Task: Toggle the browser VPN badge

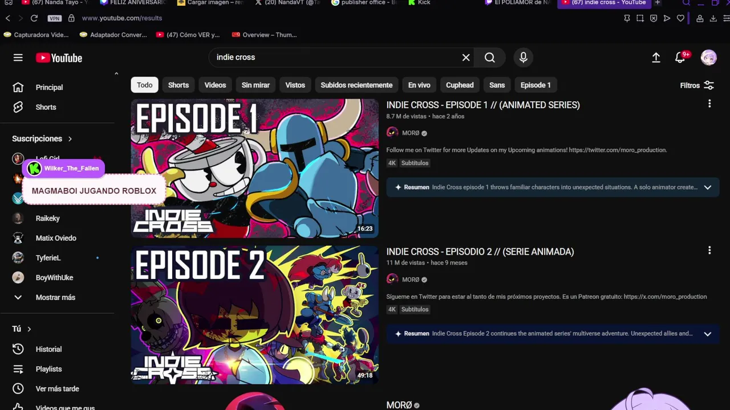Action: pos(54,18)
